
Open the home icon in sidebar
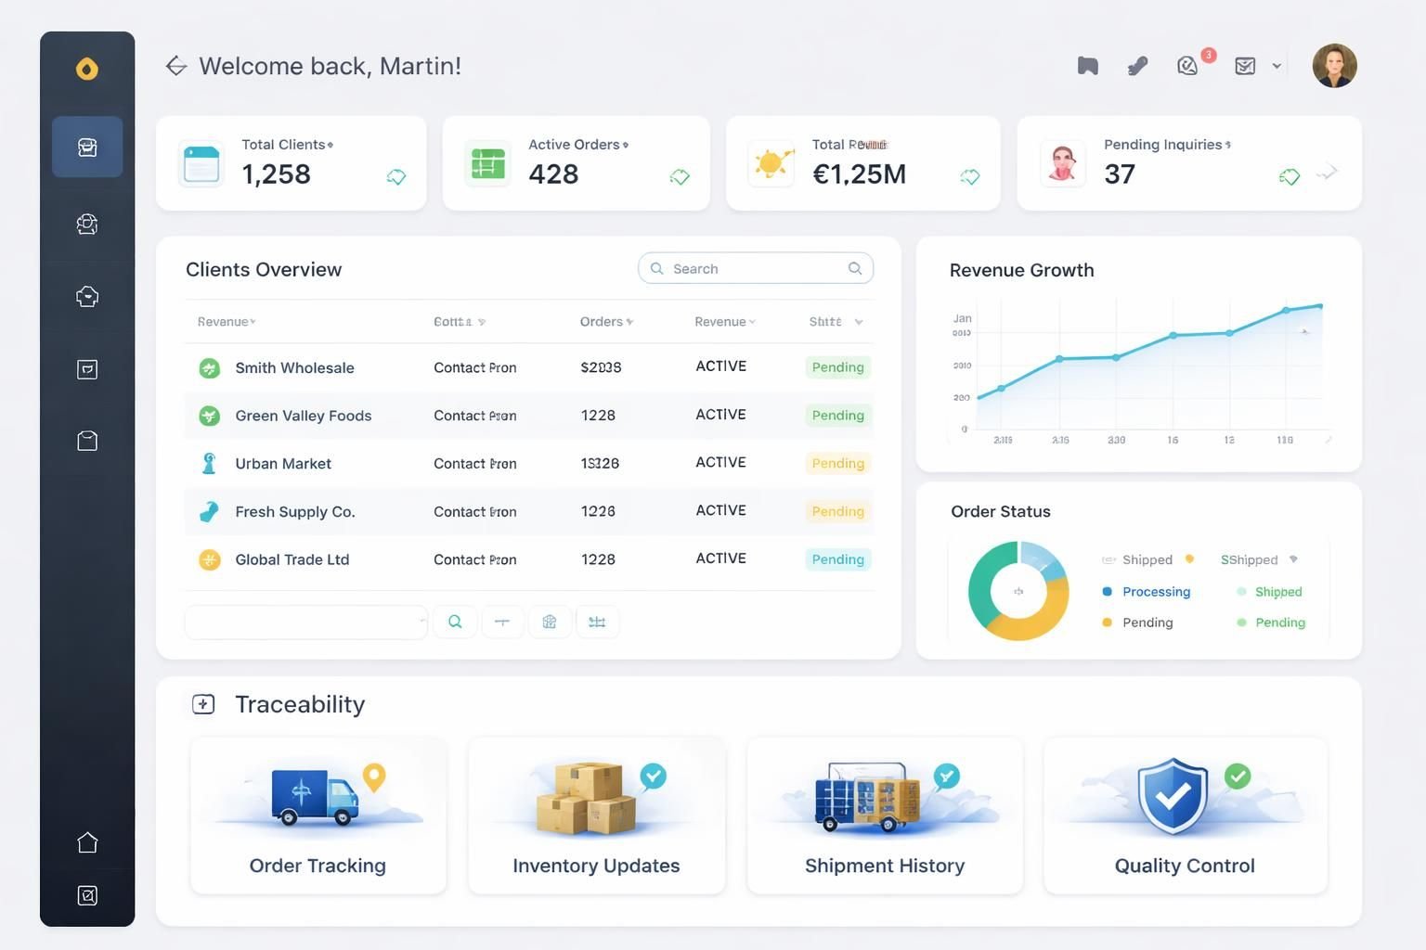(x=87, y=842)
